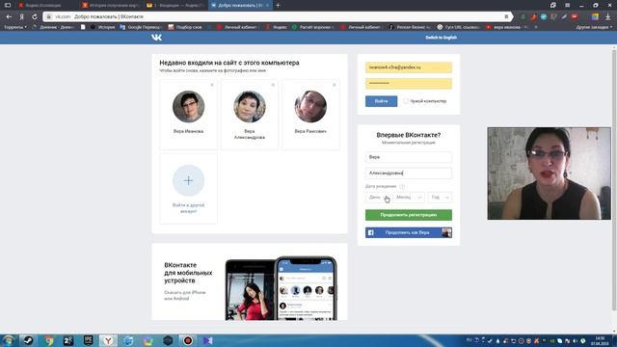
Task: Click the tab panel icon left of the tabs
Action: coord(8,5)
